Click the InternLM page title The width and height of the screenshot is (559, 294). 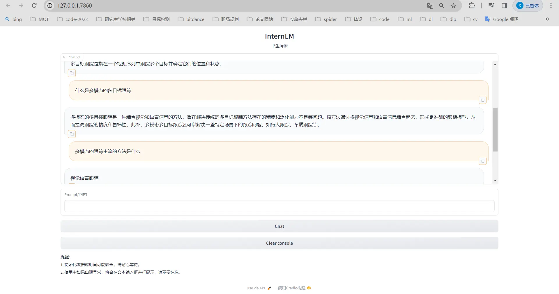279,36
